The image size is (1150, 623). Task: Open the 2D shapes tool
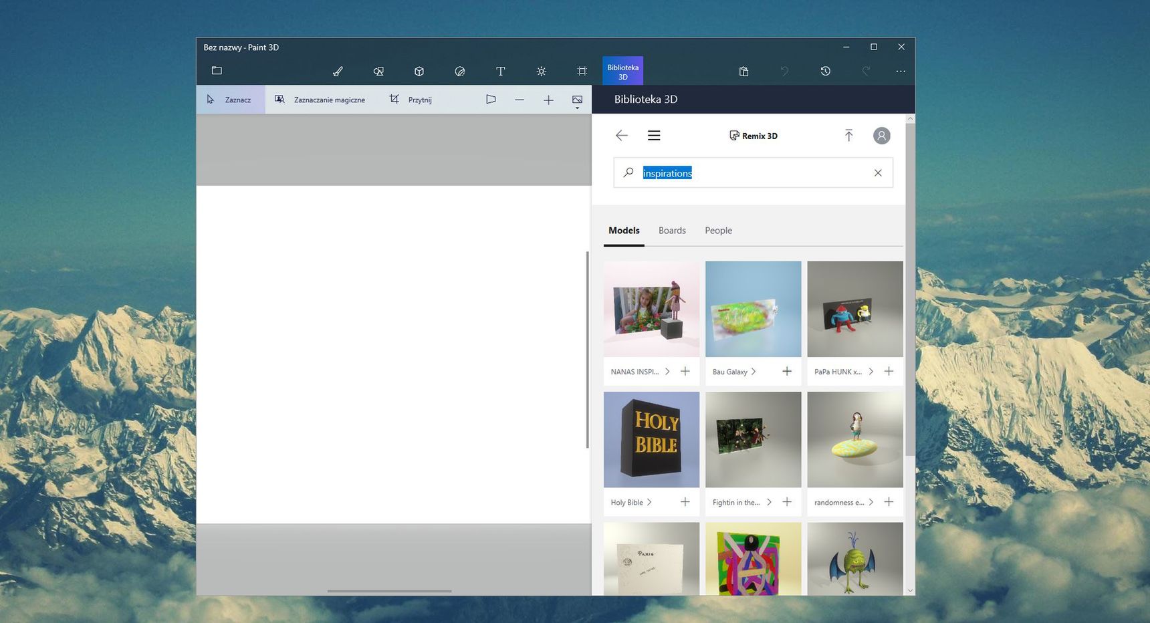(x=378, y=71)
